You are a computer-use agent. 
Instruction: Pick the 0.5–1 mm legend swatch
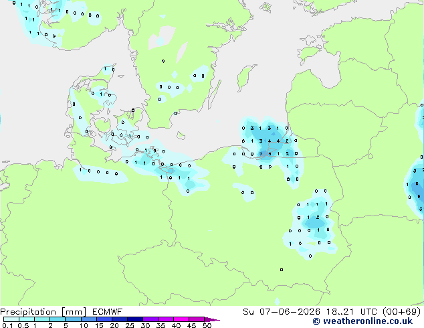tap(27, 319)
